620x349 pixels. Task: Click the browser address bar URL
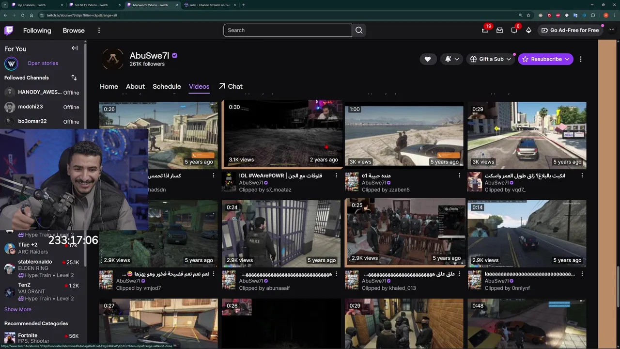pyautogui.click(x=82, y=15)
